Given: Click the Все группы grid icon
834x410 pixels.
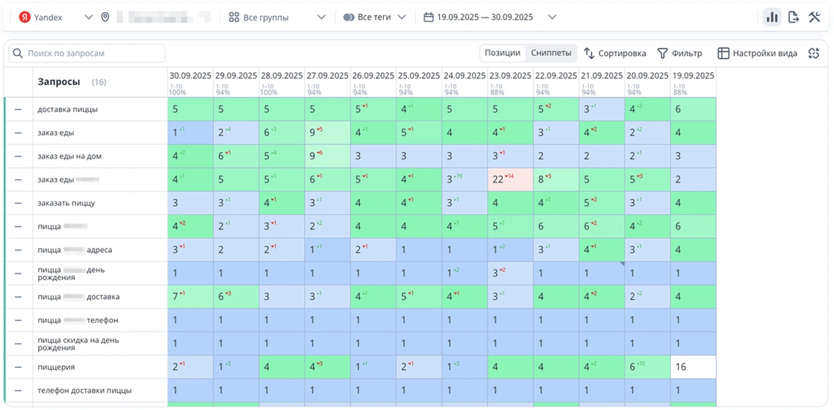Looking at the screenshot, I should tap(233, 17).
